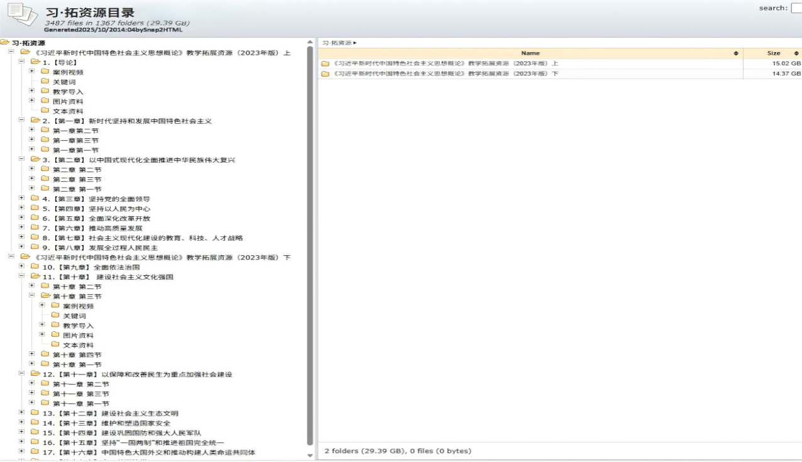The width and height of the screenshot is (802, 462).
Task: Sort the file list by Name header
Action: coord(530,53)
